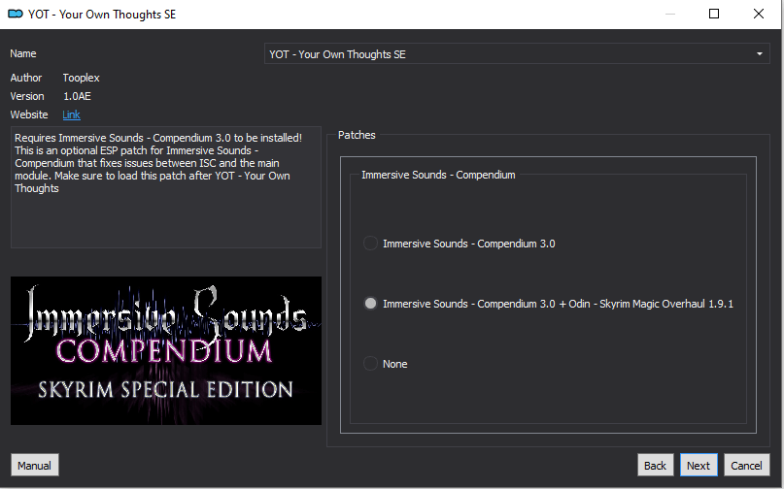
Task: Click the Manual button
Action: click(x=35, y=466)
